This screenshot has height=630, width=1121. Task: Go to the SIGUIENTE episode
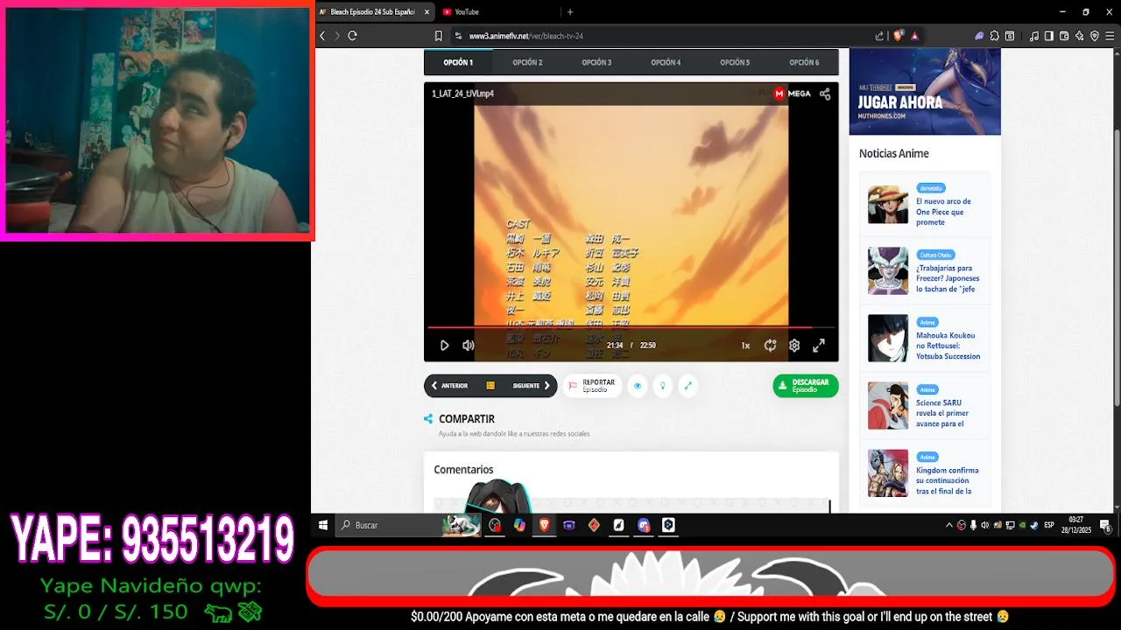[x=532, y=386]
